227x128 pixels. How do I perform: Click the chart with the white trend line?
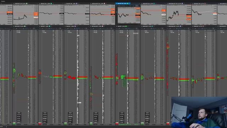click(x=204, y=15)
